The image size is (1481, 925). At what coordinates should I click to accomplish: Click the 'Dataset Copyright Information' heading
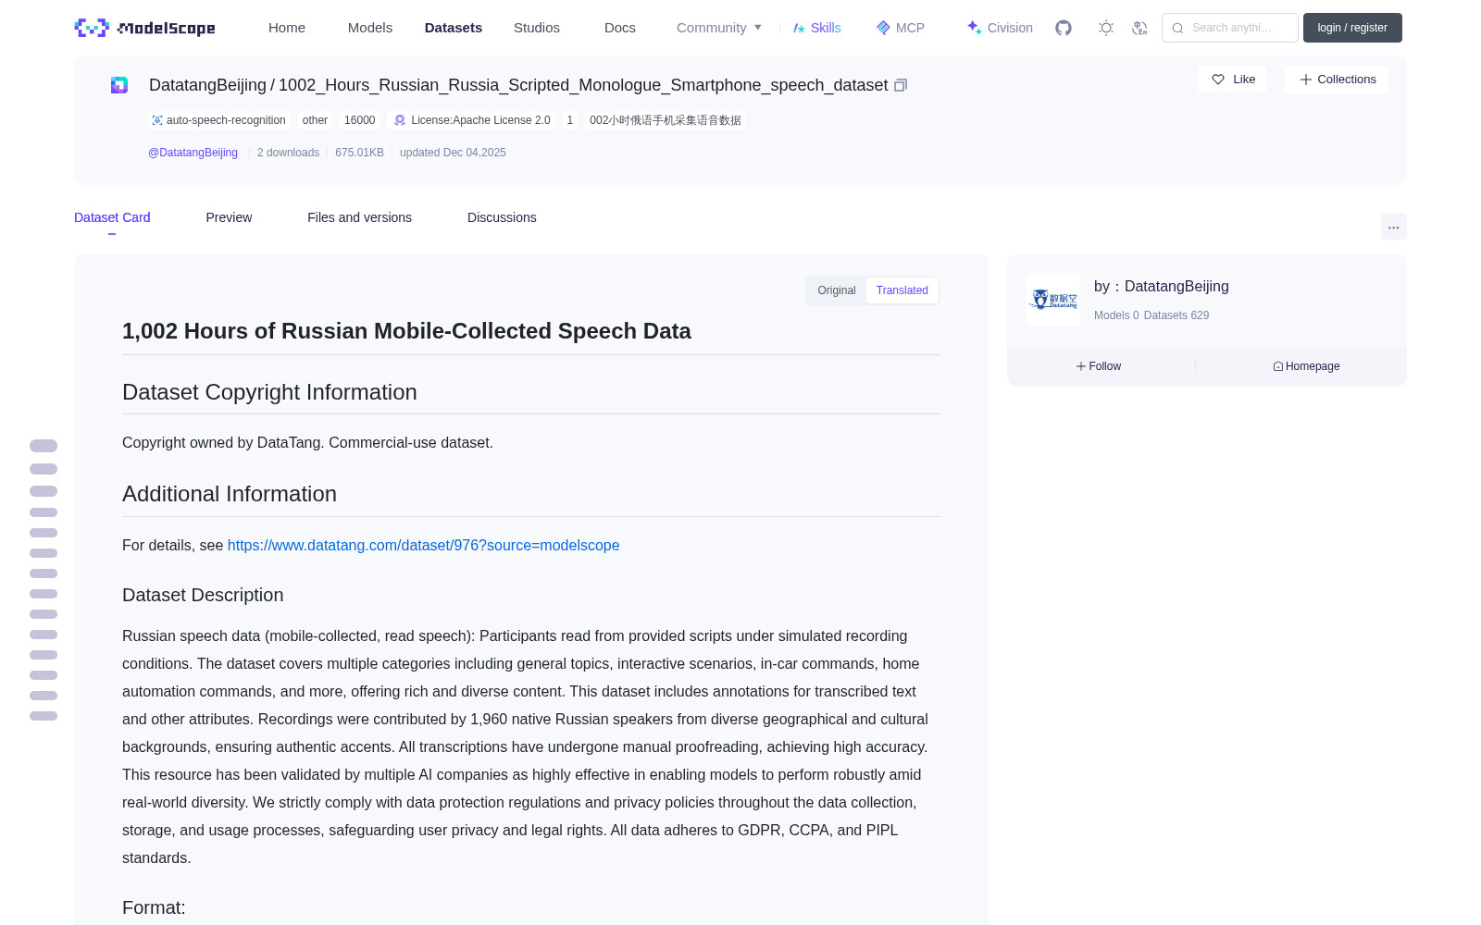point(269,392)
